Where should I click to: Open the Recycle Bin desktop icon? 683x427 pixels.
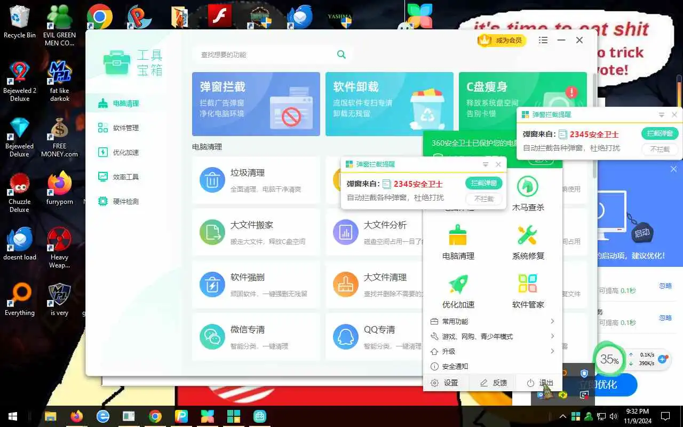coord(20,22)
